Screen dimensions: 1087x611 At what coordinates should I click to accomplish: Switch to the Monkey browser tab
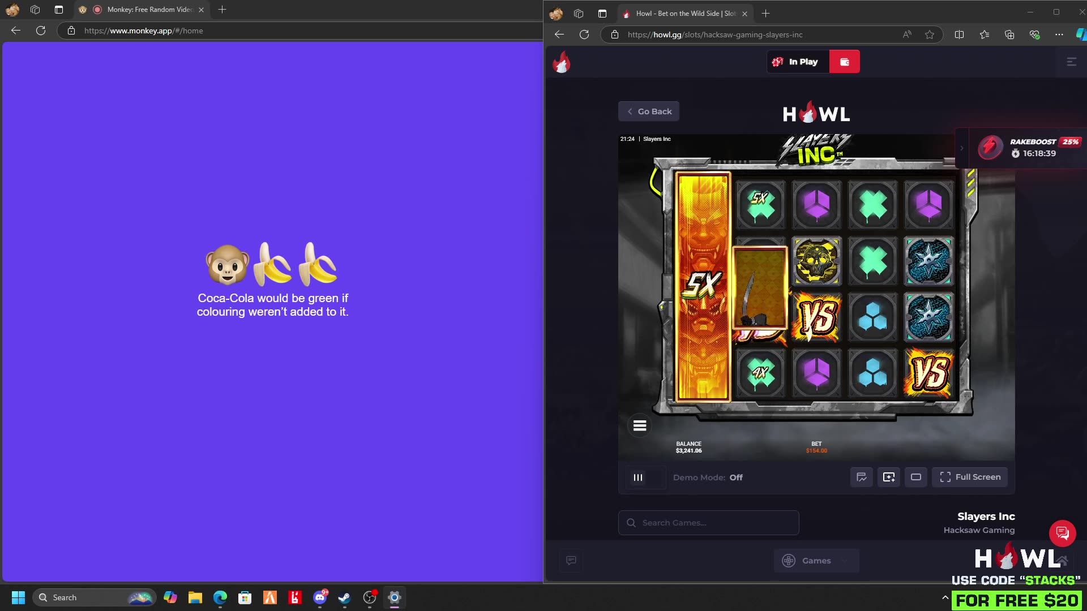click(142, 10)
